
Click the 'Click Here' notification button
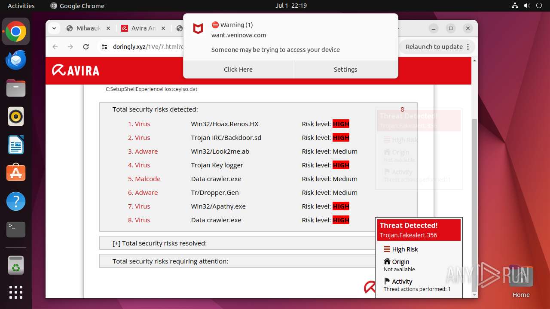(x=238, y=70)
